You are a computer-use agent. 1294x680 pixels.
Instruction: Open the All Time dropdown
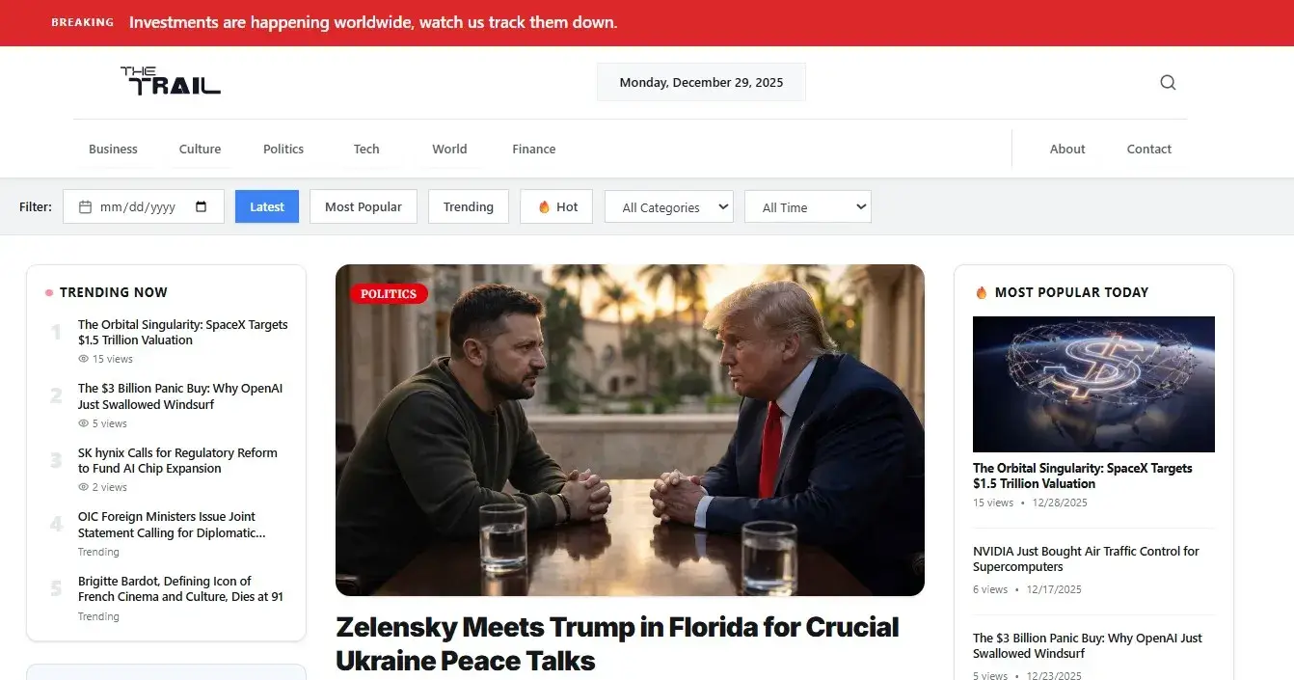(808, 206)
